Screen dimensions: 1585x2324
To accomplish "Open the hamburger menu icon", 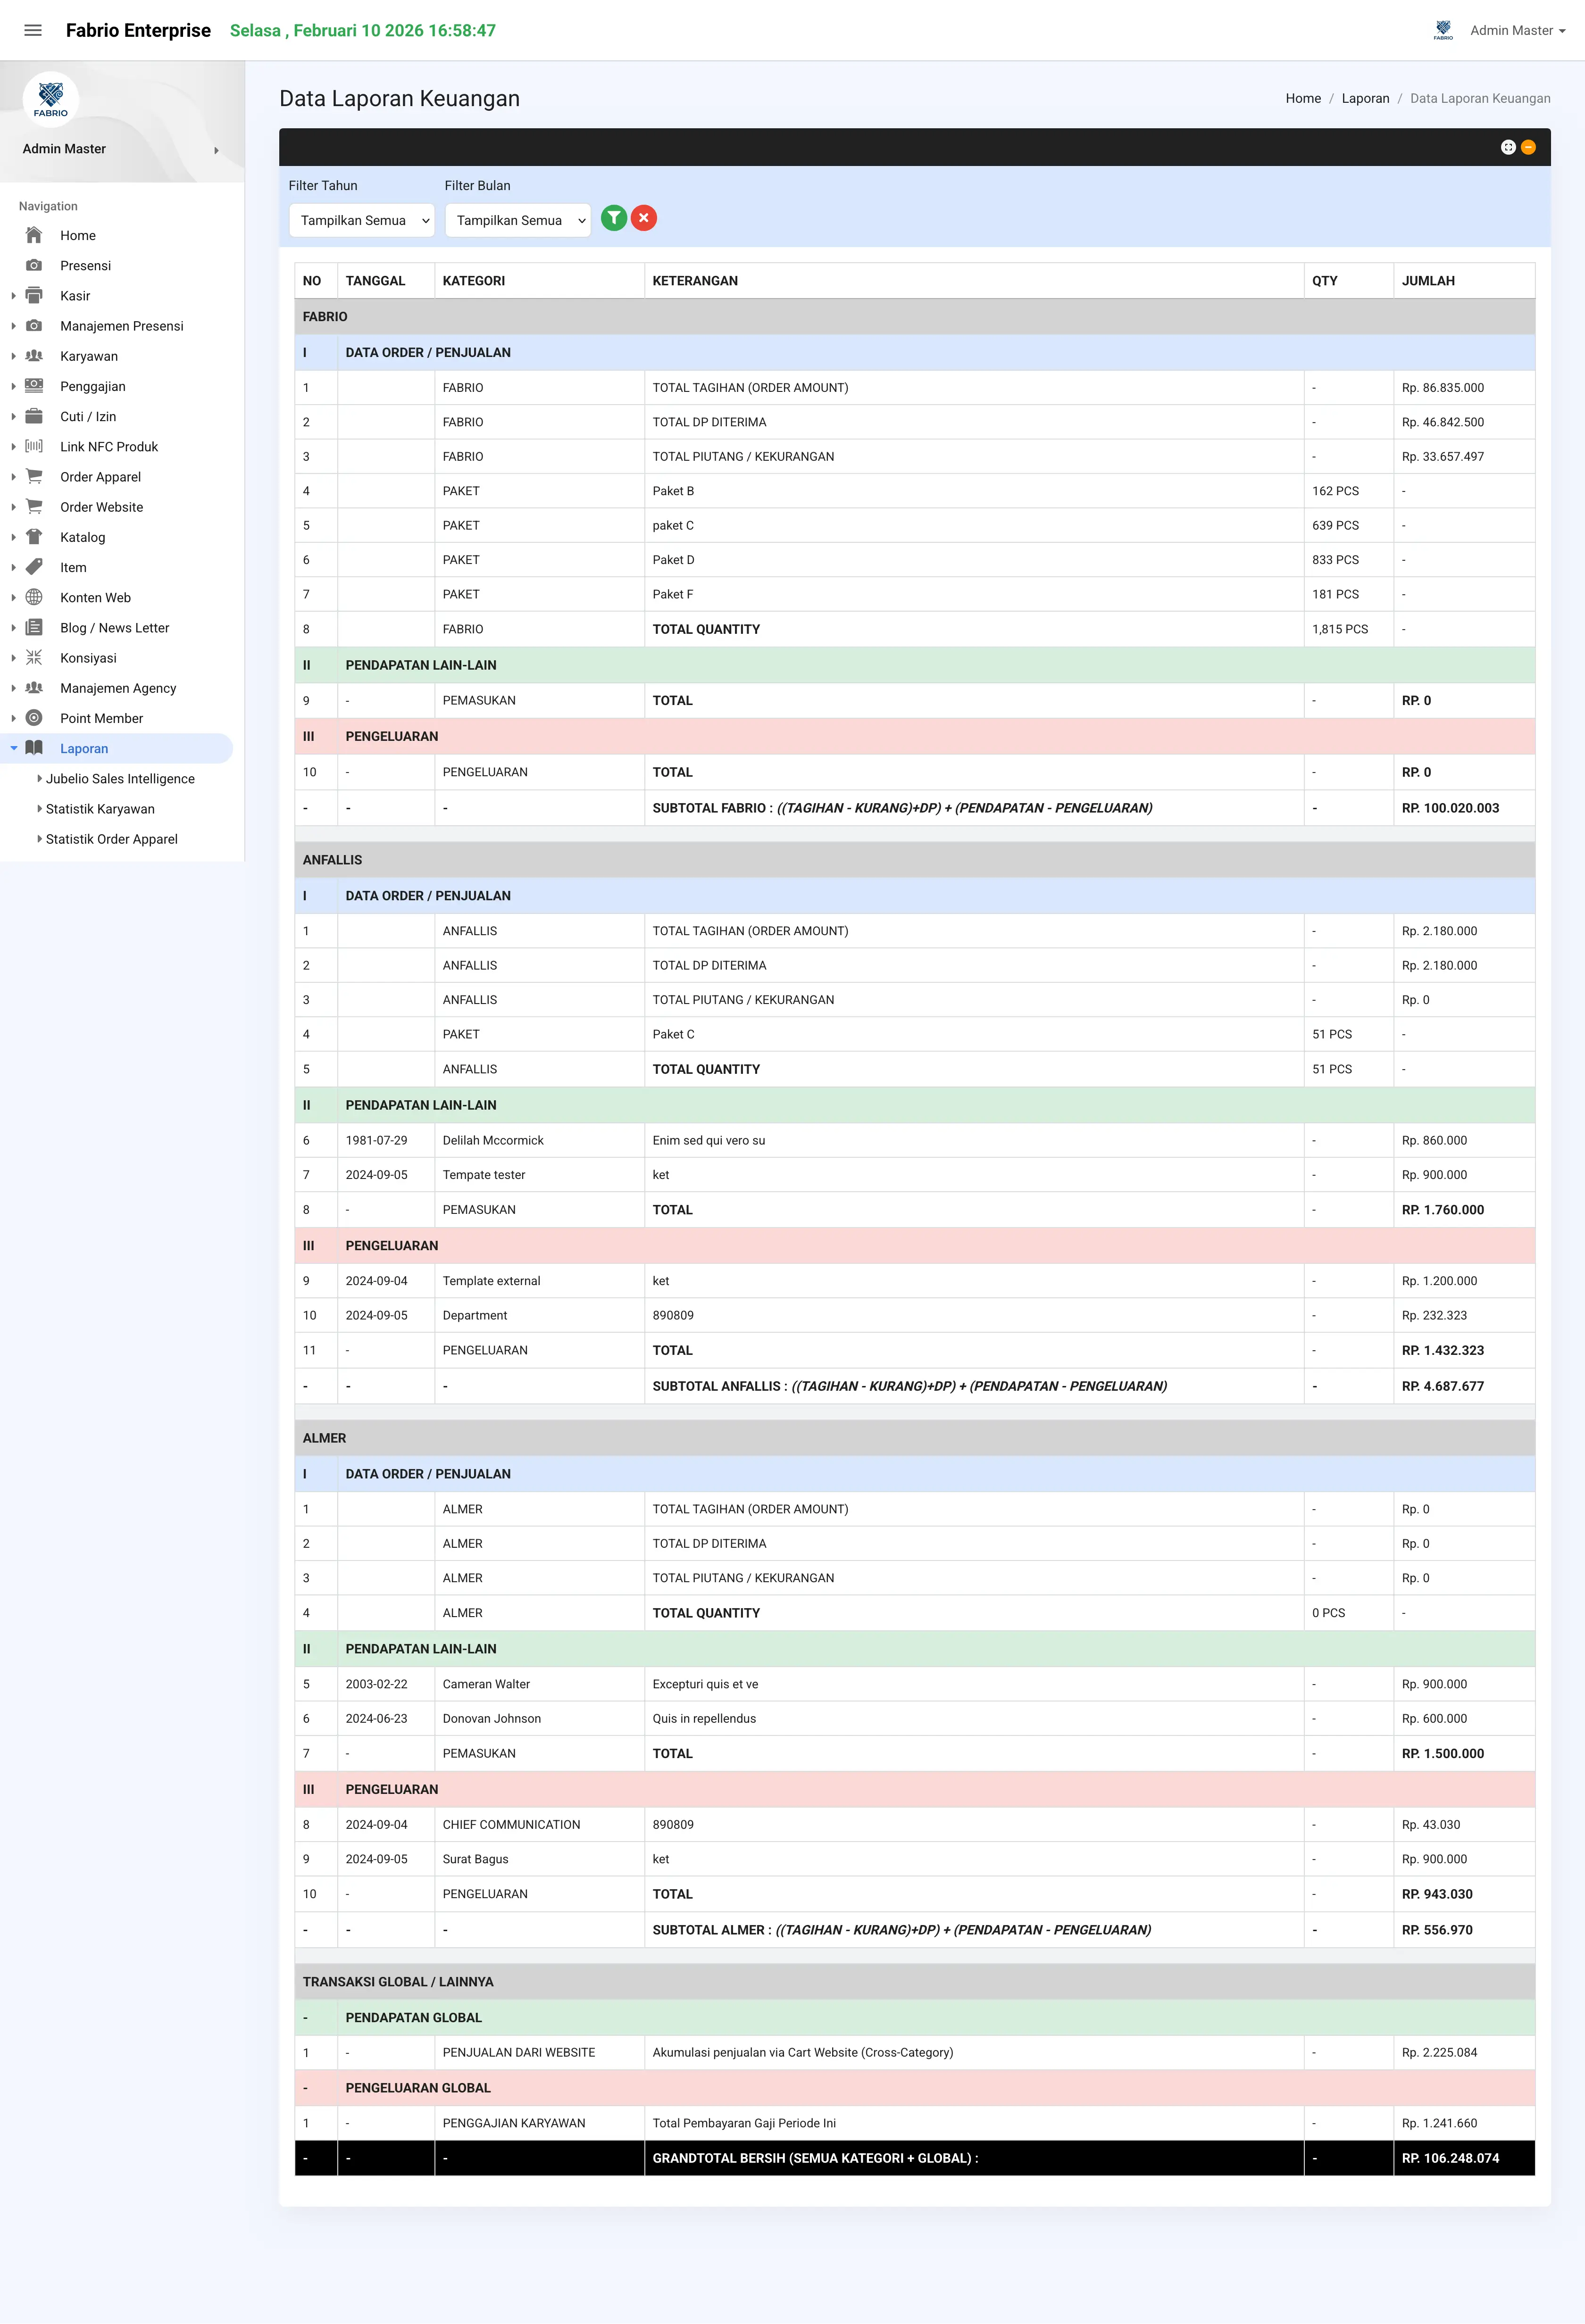I will click(33, 30).
